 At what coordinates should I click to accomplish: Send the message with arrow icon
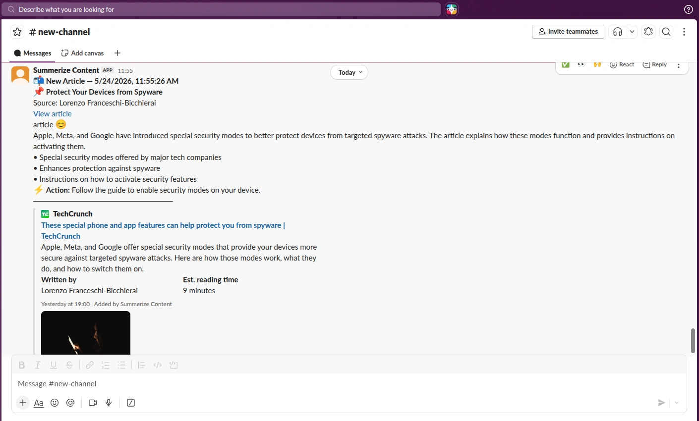tap(661, 403)
